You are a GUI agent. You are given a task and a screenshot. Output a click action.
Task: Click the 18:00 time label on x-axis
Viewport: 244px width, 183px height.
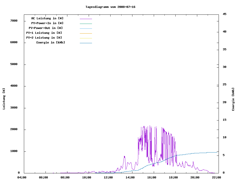174,177
